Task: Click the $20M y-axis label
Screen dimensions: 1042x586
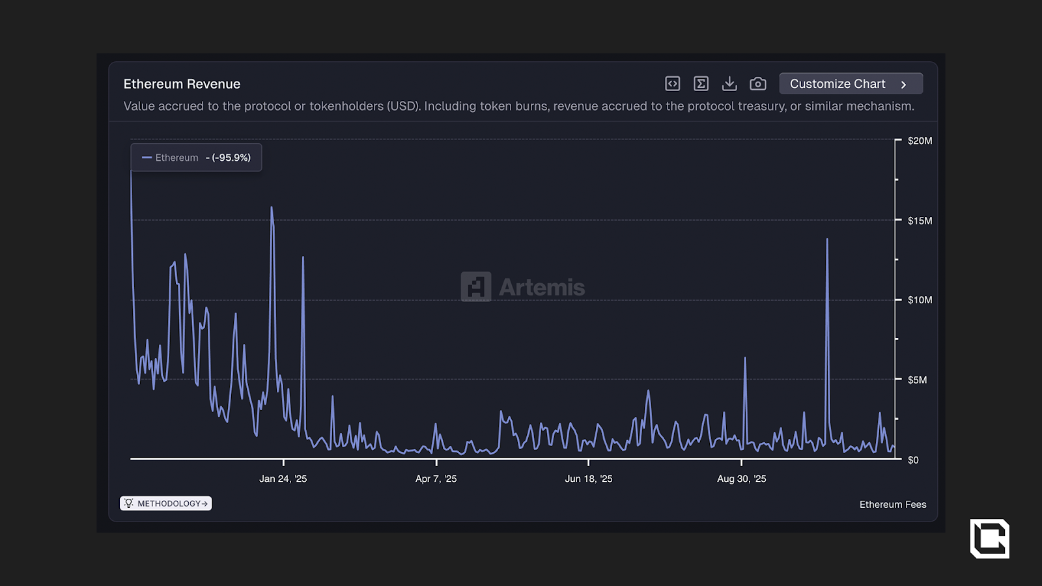Action: click(x=920, y=141)
